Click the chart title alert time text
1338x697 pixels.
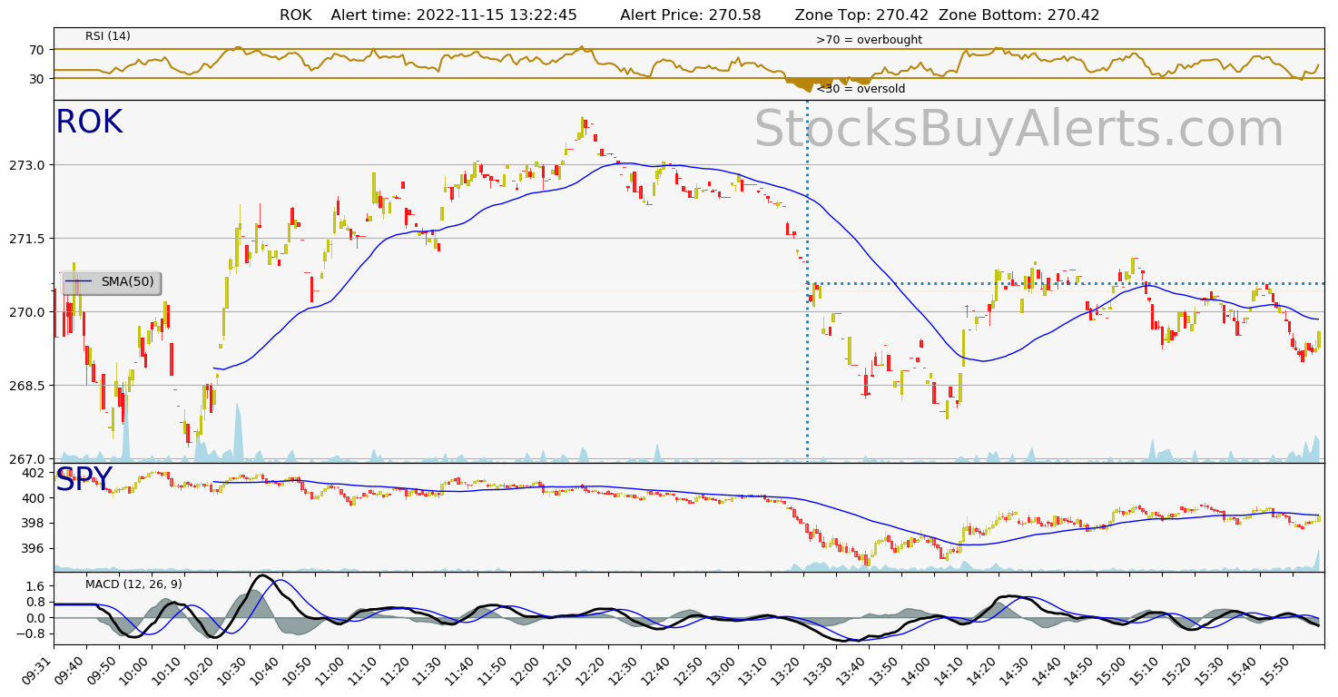coord(454,15)
